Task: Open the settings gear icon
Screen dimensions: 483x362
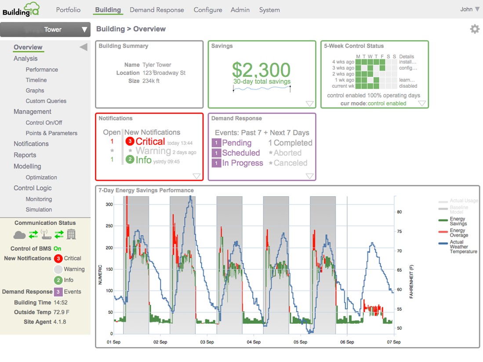Action: tap(474, 29)
